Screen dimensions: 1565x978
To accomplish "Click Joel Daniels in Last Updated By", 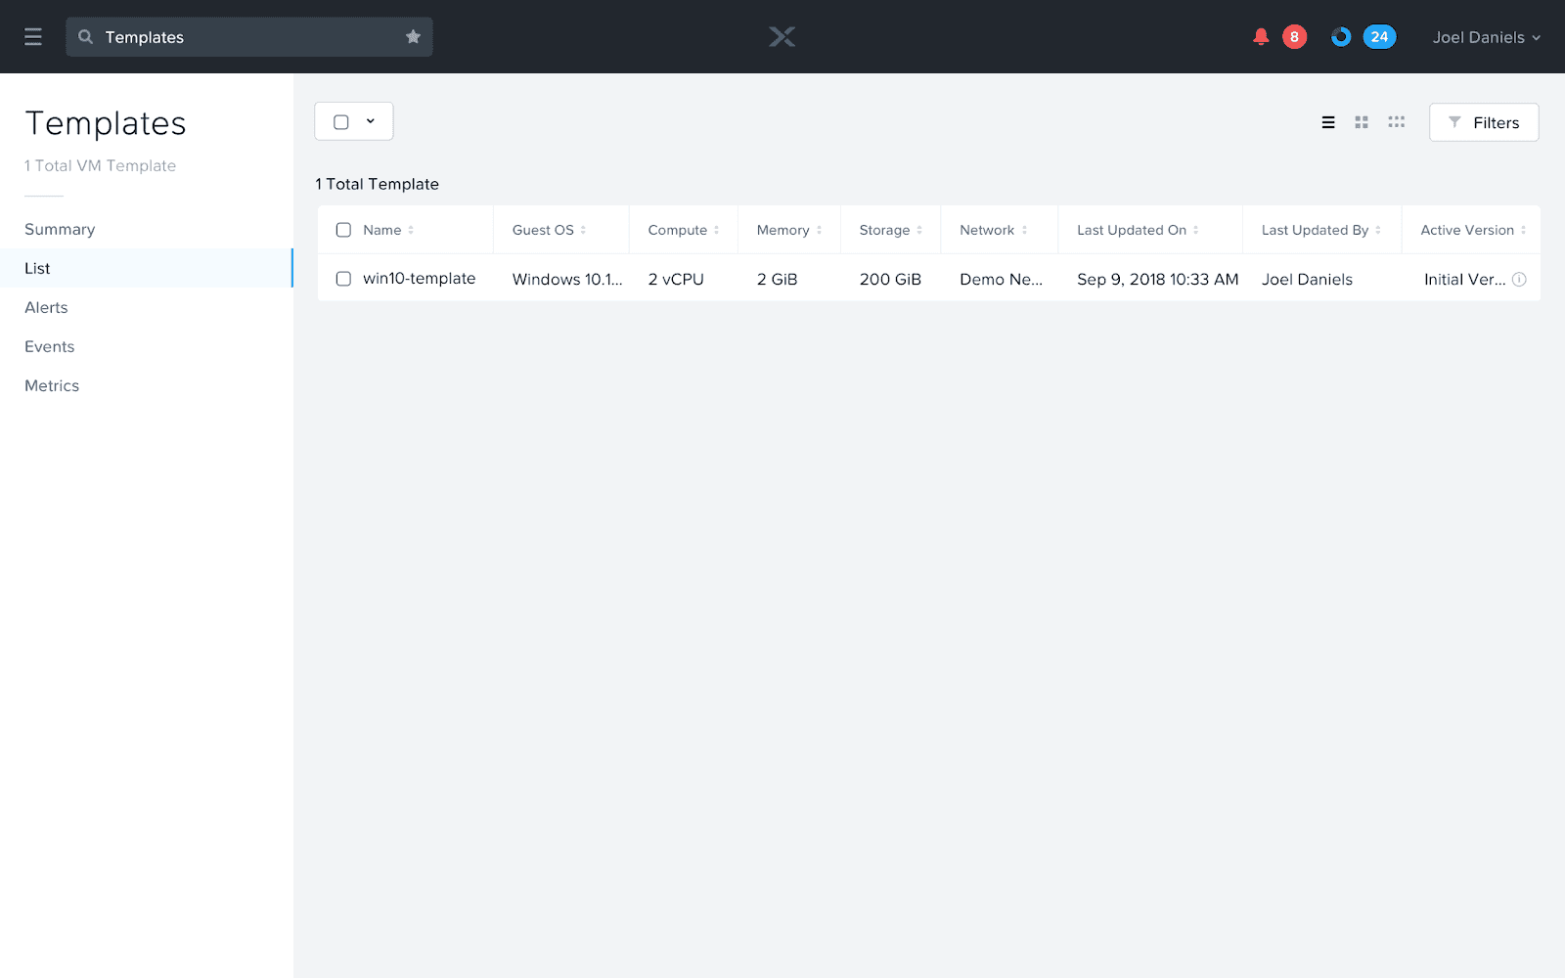I will [1307, 279].
